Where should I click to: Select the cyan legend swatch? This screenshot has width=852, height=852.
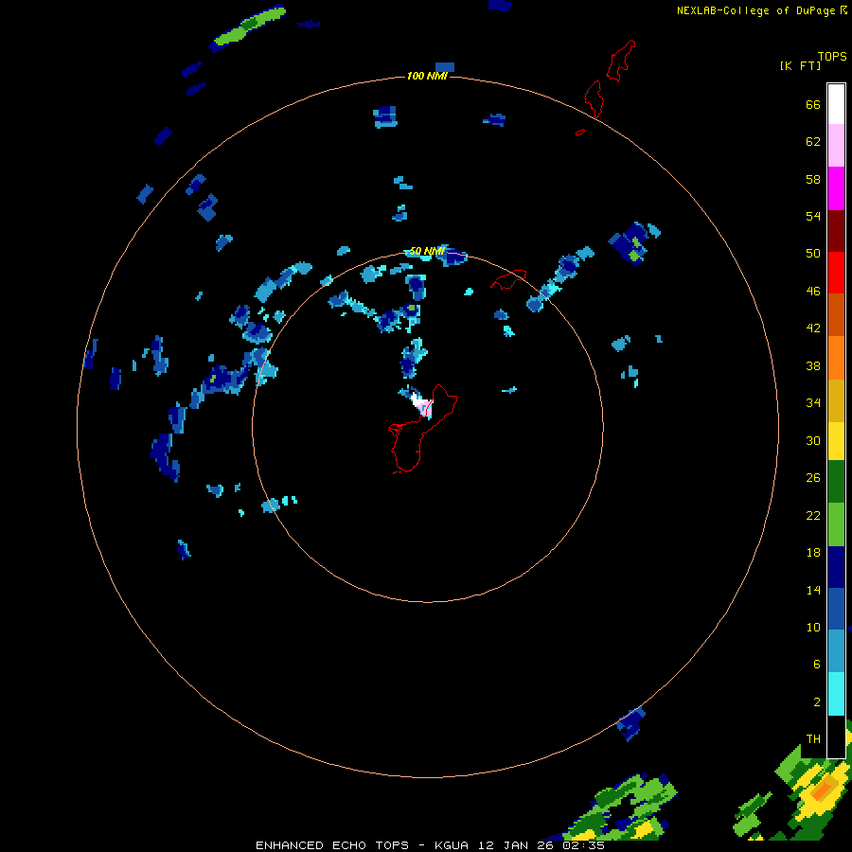pos(836,694)
